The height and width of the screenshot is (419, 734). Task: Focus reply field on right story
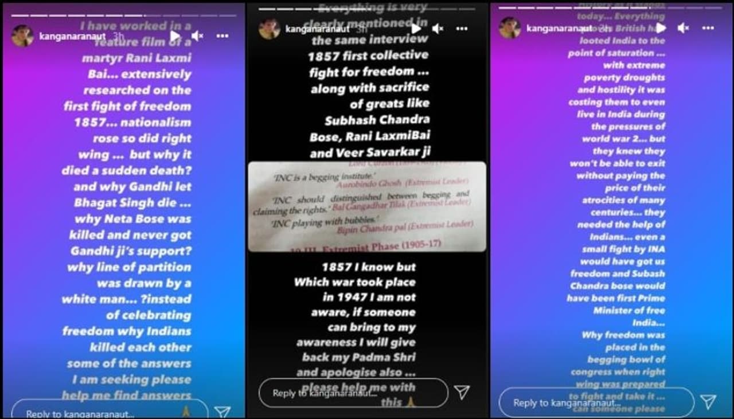click(x=596, y=402)
